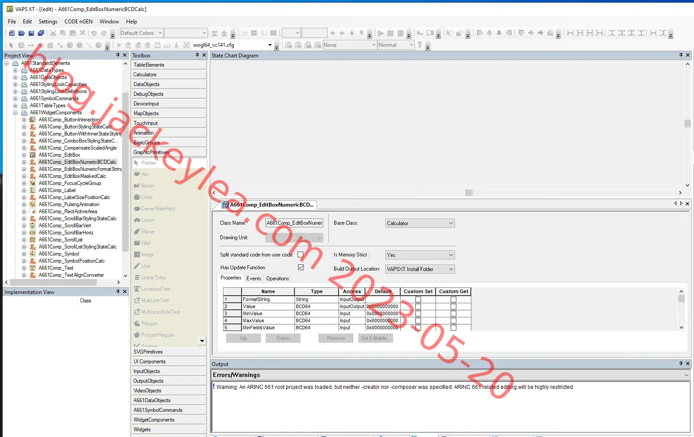The image size is (694, 437).
Task: Pin the Toolbox panel
Action: (x=197, y=55)
